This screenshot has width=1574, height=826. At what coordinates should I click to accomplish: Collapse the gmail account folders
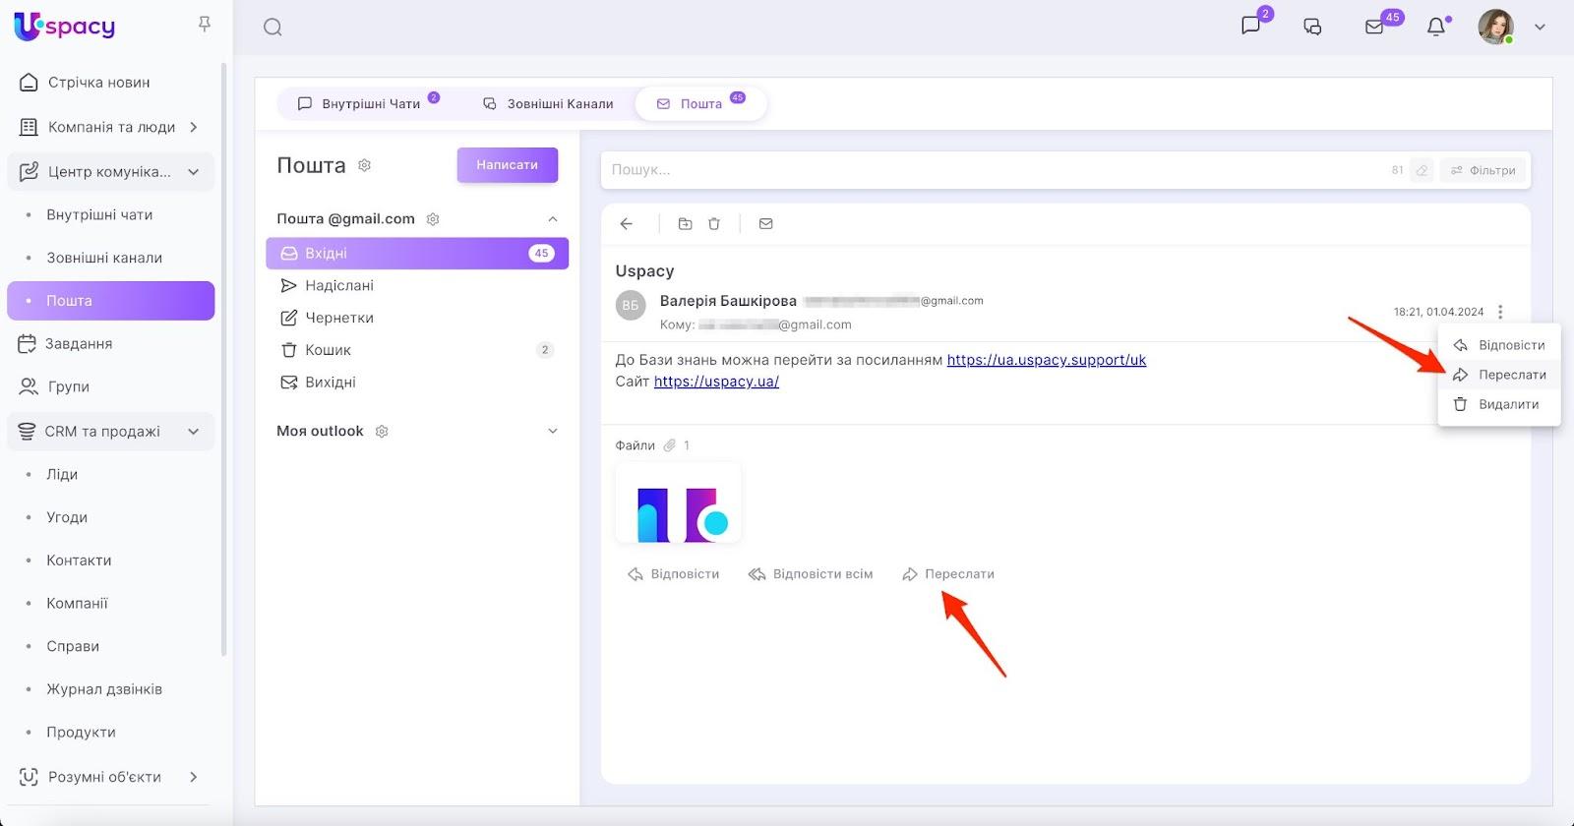(553, 219)
